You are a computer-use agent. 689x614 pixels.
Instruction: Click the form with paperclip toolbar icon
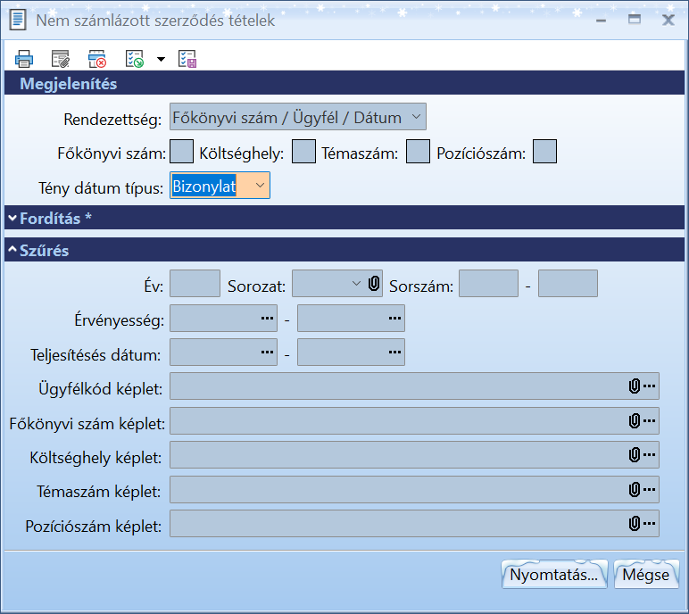(x=61, y=60)
